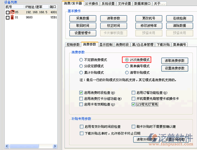The width and height of the screenshot is (197, 150).
Task: Select 菜单编号模式 radio option
Action: tap(127, 66)
